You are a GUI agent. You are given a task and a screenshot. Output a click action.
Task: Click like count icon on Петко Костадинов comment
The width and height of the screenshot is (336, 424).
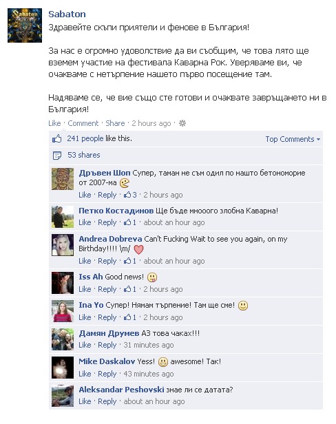(127, 222)
